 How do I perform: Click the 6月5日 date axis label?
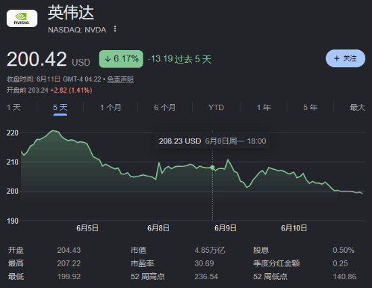[x=87, y=228]
